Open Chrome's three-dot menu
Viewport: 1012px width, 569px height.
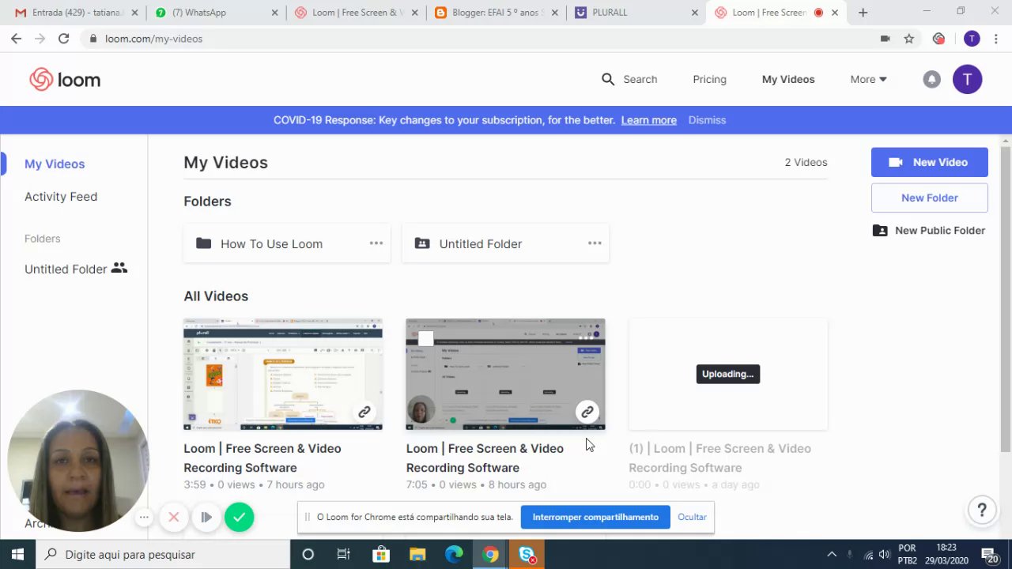pyautogui.click(x=996, y=38)
